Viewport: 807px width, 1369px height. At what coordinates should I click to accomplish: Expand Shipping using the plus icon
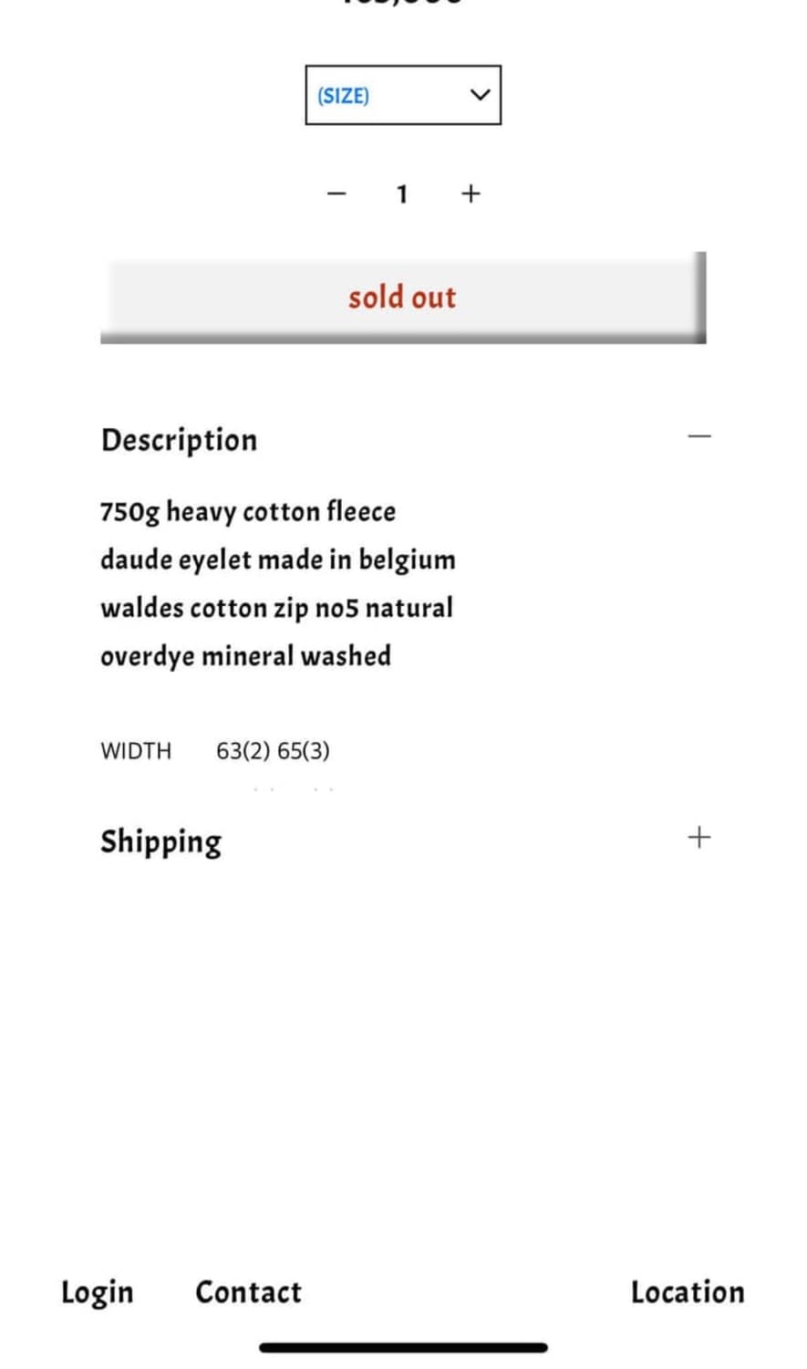point(698,837)
